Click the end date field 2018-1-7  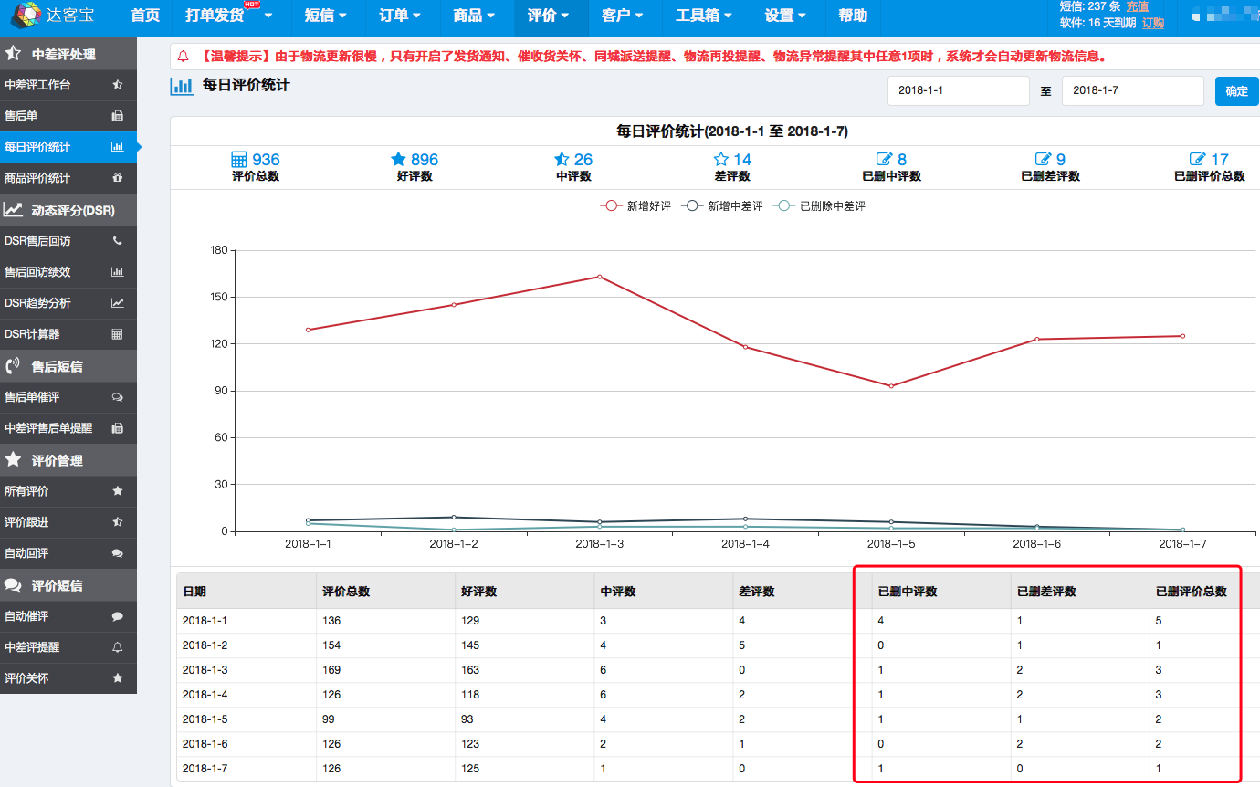click(1132, 91)
